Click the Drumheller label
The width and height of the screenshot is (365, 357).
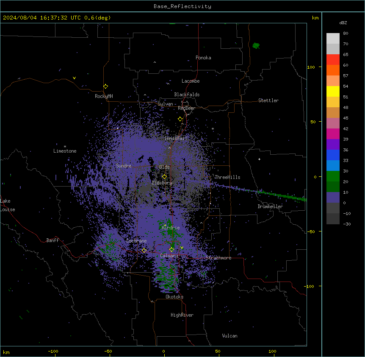pos(270,206)
